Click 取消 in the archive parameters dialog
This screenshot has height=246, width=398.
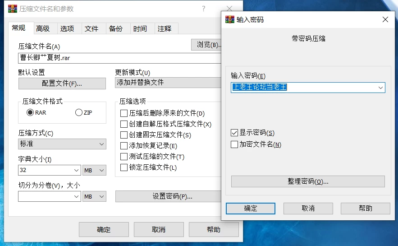[159, 229]
